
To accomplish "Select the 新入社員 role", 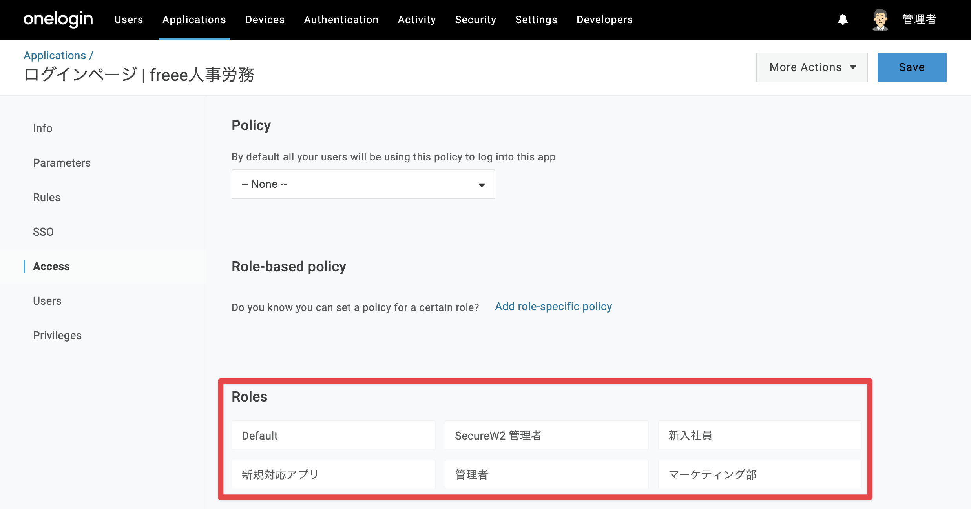I will 760,435.
